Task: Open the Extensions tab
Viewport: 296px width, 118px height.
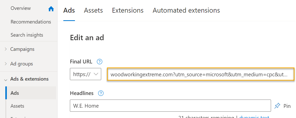Action: point(128,10)
